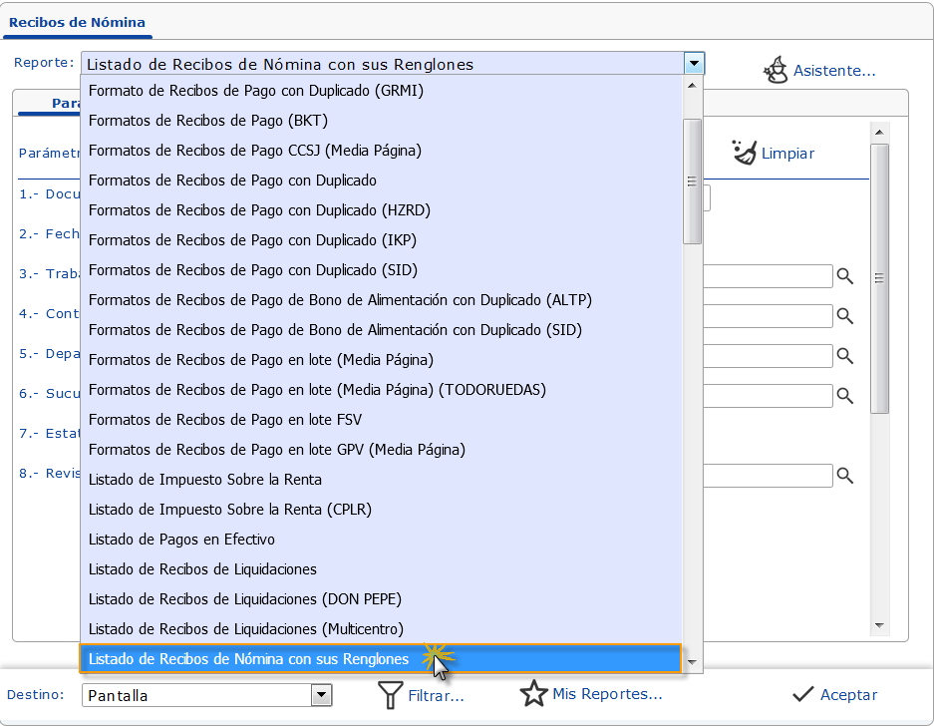Click search magnifier for Revisión field

845,476
